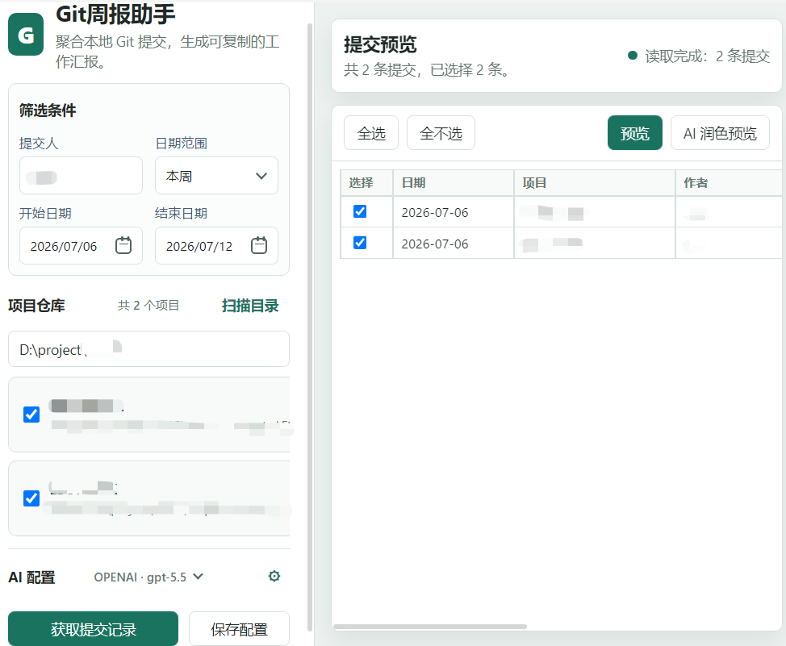The image size is (786, 646).
Task: Open AI settings via the gear icon
Action: coord(274,576)
